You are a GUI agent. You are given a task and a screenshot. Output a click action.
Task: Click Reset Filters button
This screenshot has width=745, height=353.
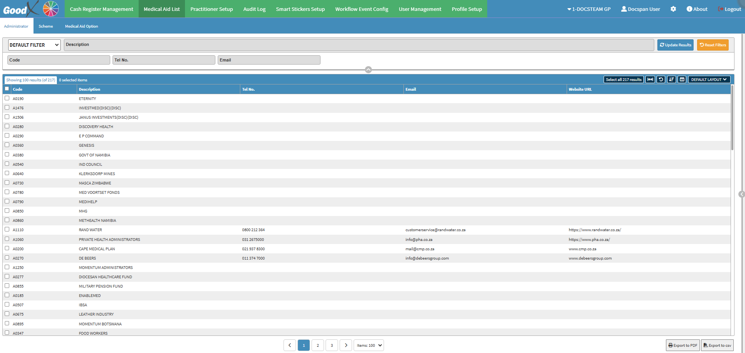point(713,45)
